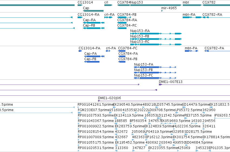Select the Cap-RB transcript
The image size is (230, 152).
click(94, 28)
